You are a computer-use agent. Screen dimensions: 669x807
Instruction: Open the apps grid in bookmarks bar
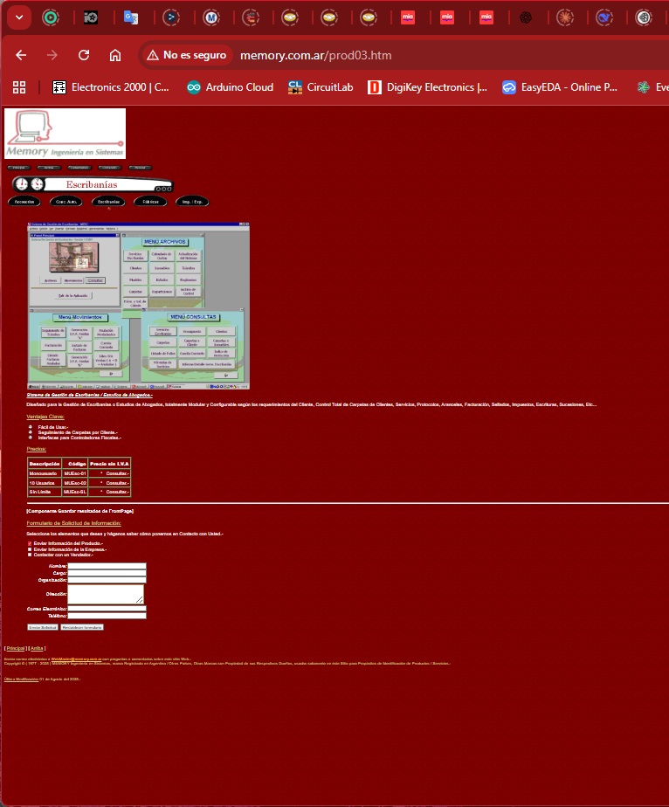[19, 87]
